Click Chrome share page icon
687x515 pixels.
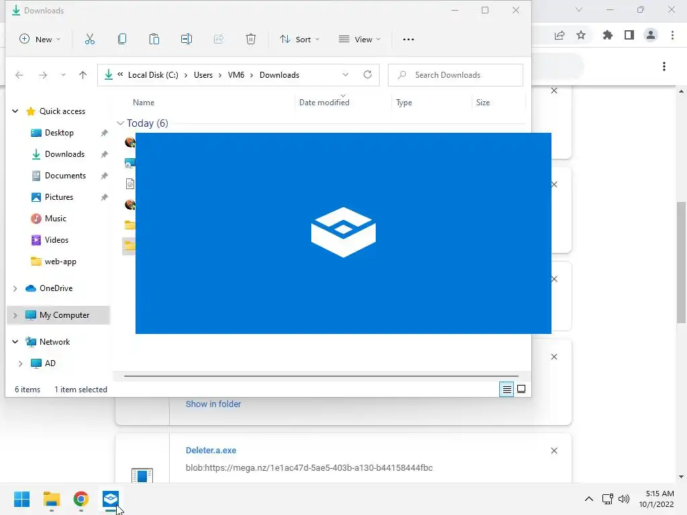(x=560, y=35)
